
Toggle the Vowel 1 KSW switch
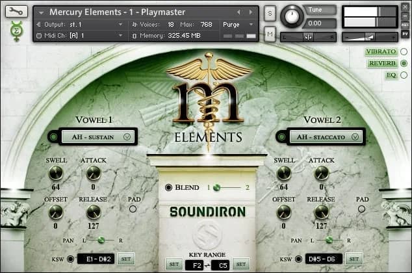(70, 259)
